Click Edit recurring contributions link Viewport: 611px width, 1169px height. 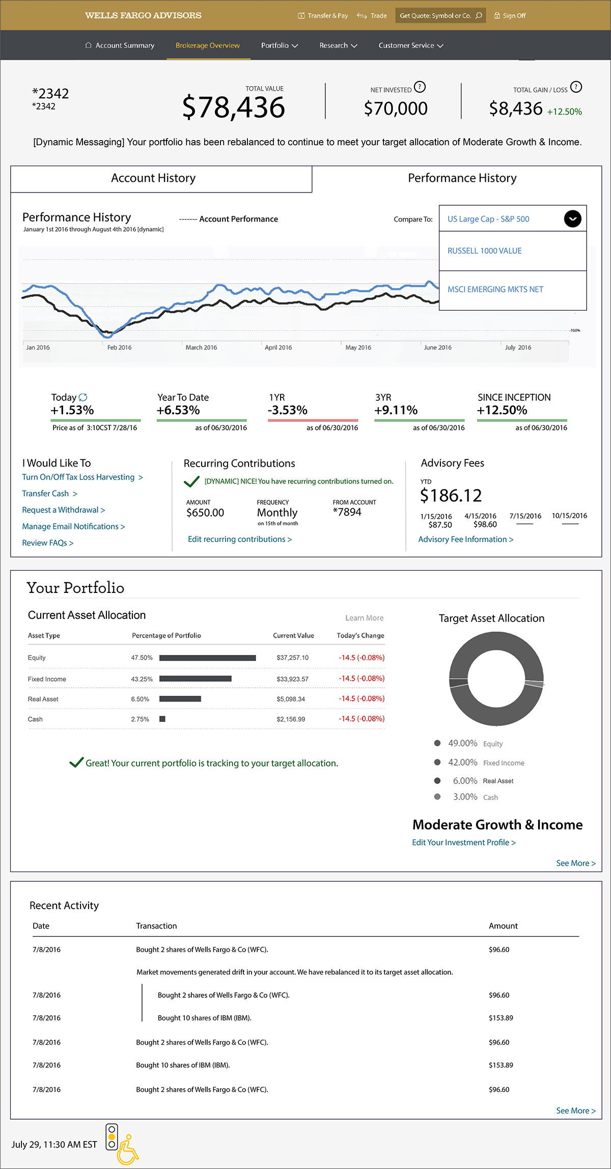(240, 539)
